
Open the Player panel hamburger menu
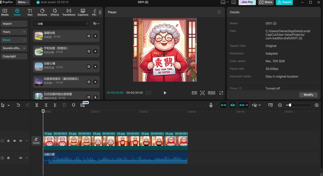point(219,12)
